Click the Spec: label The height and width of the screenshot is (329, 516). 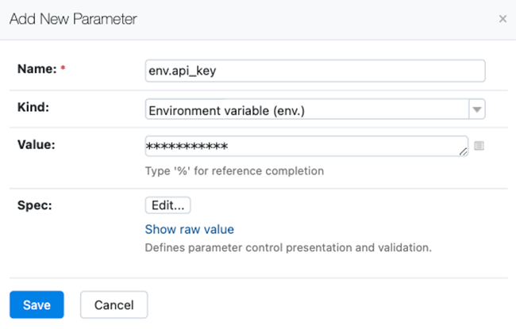point(34,204)
